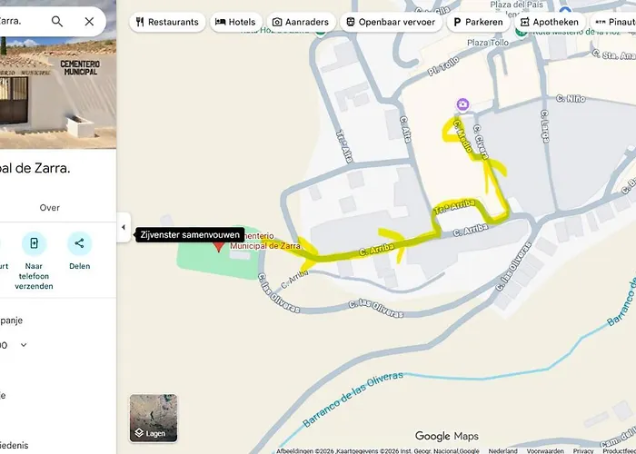Select the partially visible Pinautomaten chip
Image resolution: width=636 pixels, height=454 pixels.
click(x=613, y=22)
